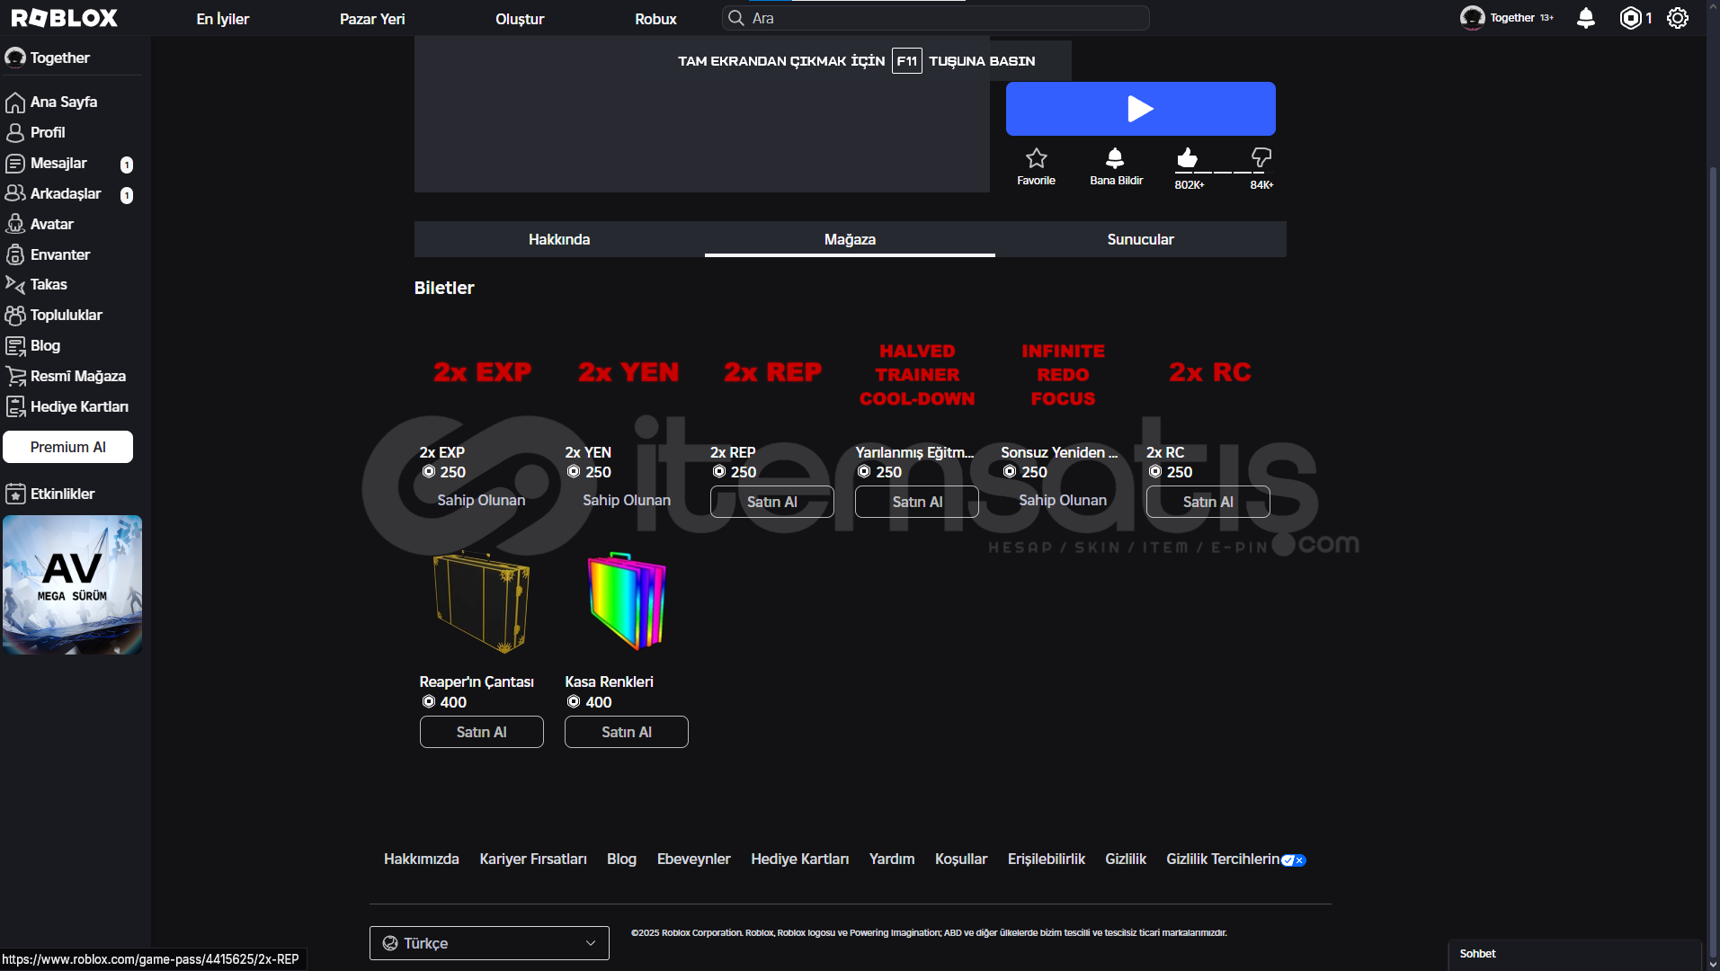The image size is (1720, 971).
Task: Click the Ara search field
Action: pyautogui.click(x=935, y=18)
